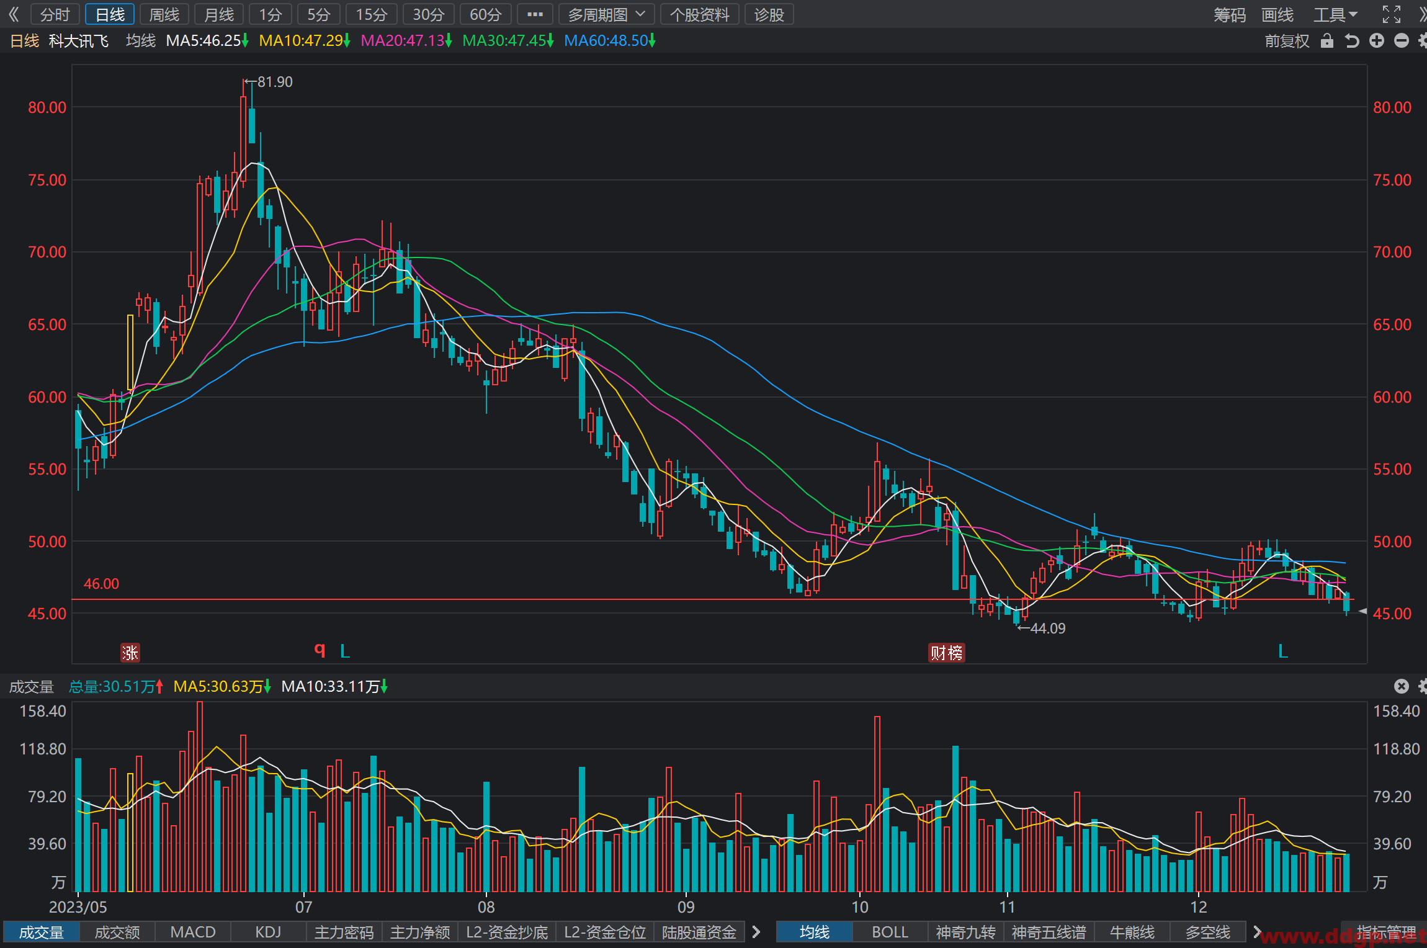This screenshot has height=948, width=1427.
Task: Open 指标管理 indicator manager
Action: 1387,932
